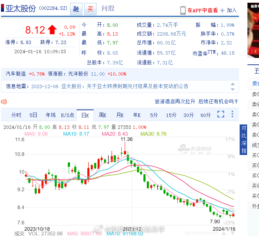259x236 pixels.
Task: Switch to the 60分 chart tab
Action: point(206,115)
